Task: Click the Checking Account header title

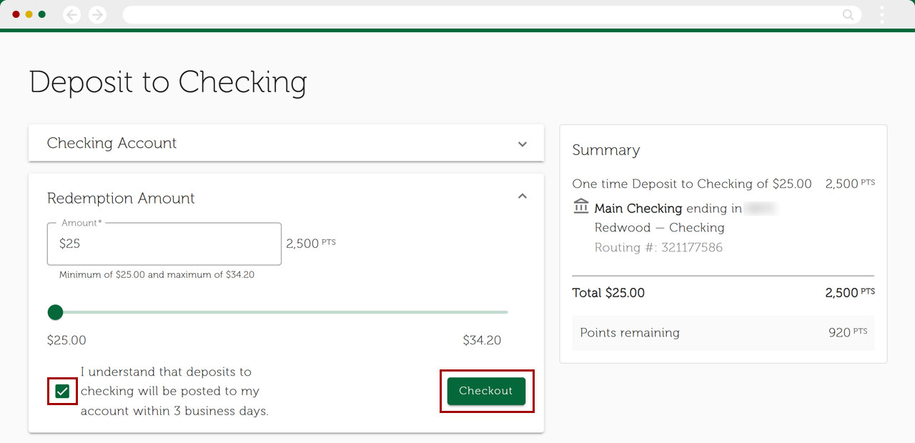Action: click(112, 143)
